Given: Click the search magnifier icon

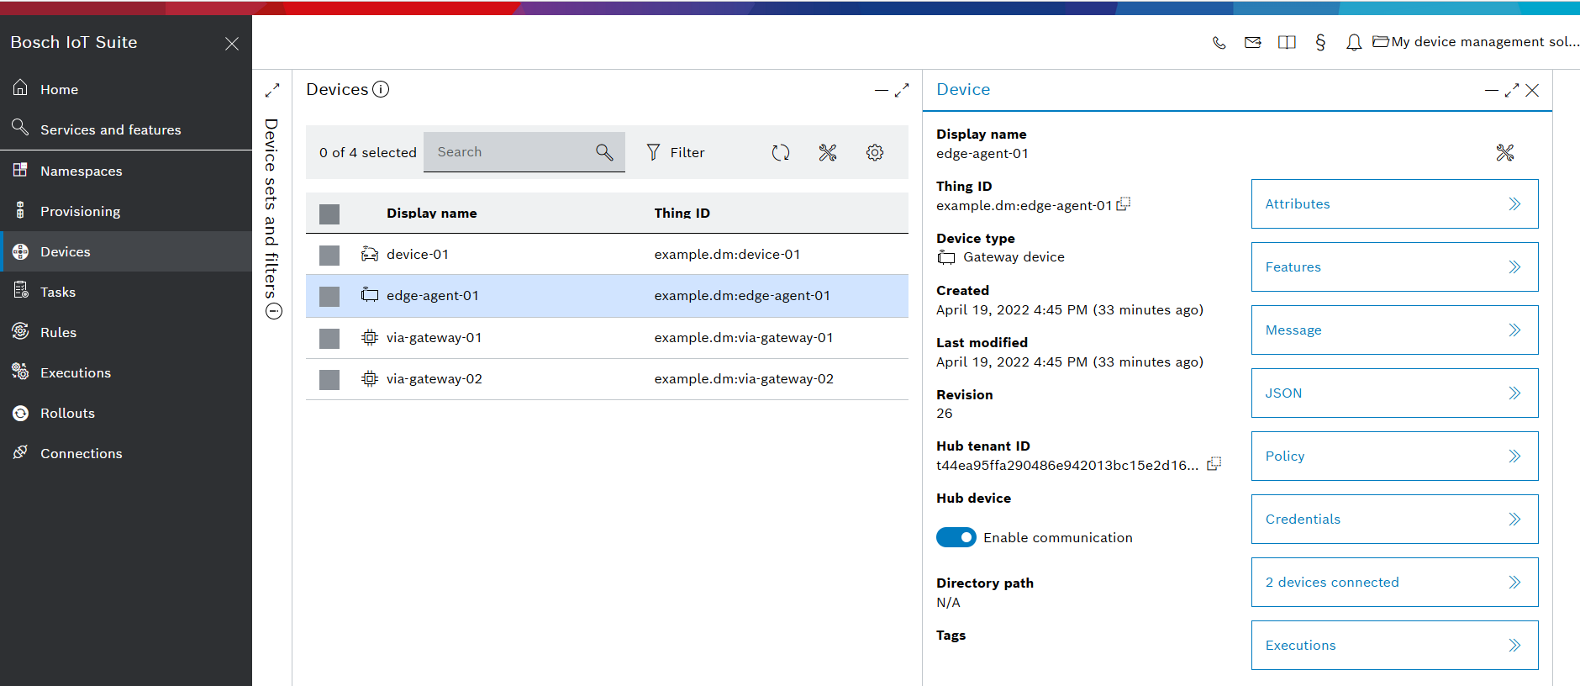Looking at the screenshot, I should click(x=604, y=152).
